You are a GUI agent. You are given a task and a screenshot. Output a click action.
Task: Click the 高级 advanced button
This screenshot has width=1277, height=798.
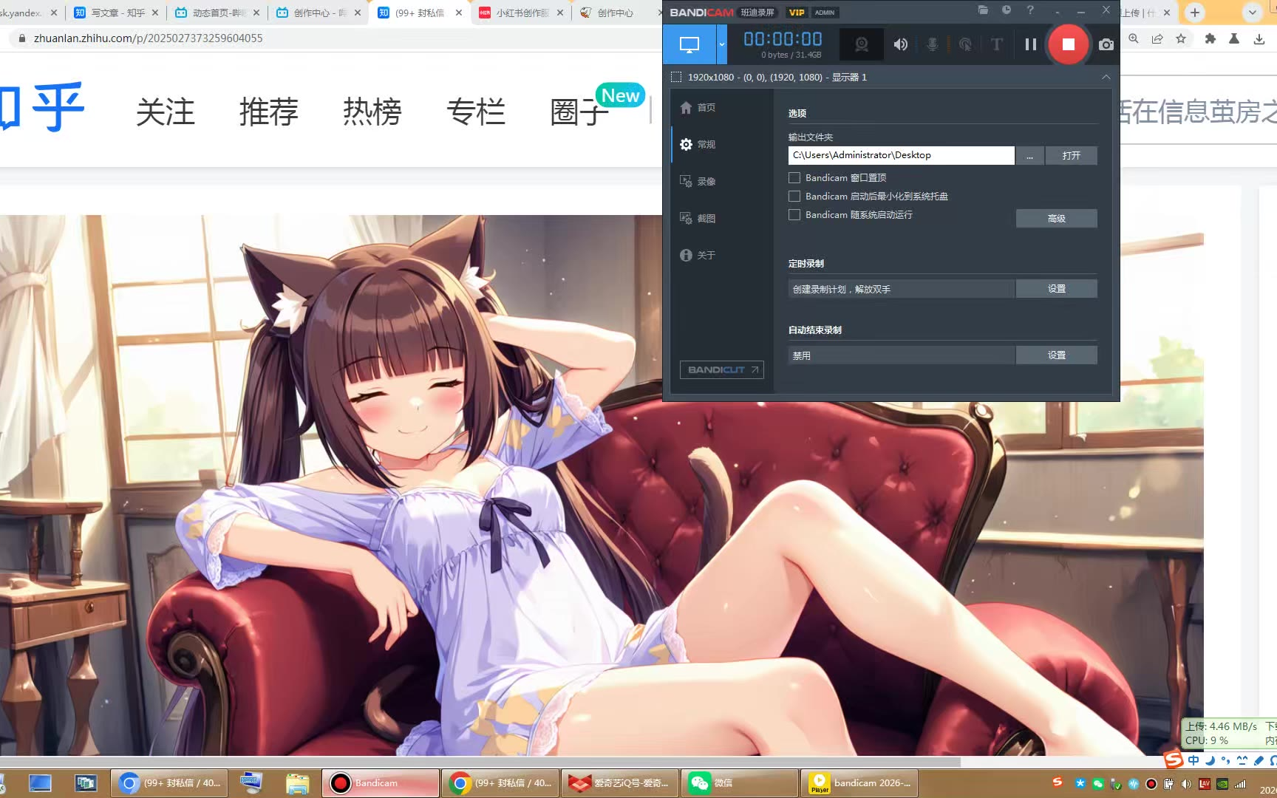[1056, 218]
